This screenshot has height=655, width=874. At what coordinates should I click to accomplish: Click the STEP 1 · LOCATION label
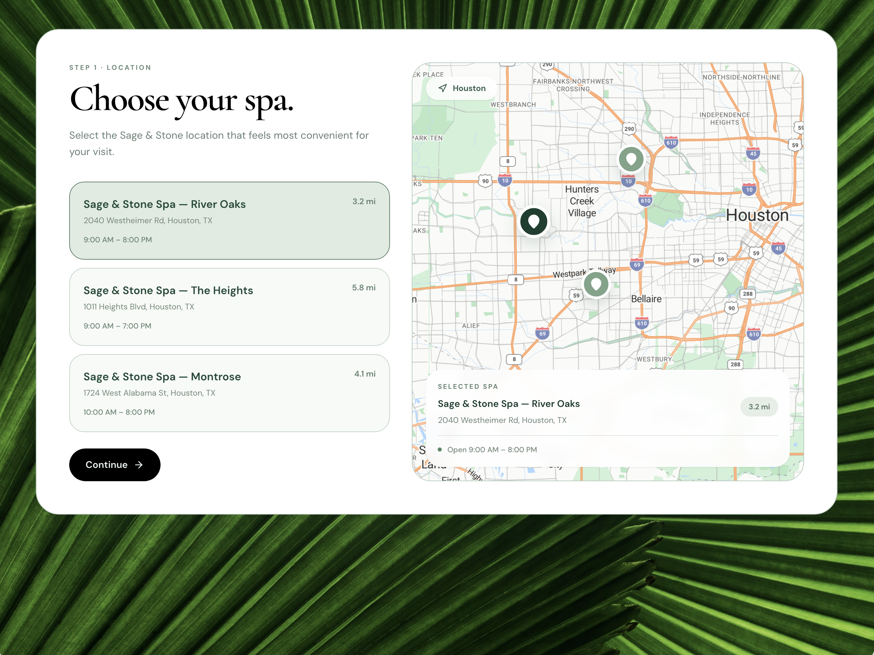coord(110,67)
